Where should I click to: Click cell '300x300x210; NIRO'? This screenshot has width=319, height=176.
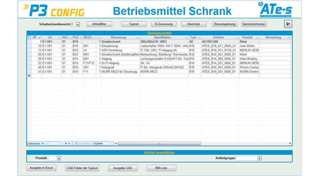[164, 42]
